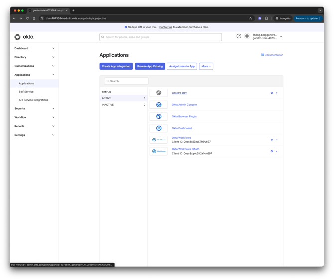Click the Okta Dashboard app icon
Image resolution: width=334 pixels, height=280 pixels.
[159, 128]
